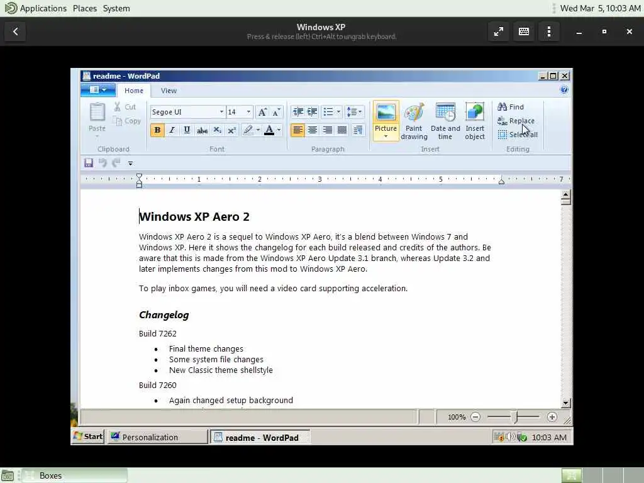Switch to Personalization taskbar window
The width and height of the screenshot is (644, 483).
(158, 437)
